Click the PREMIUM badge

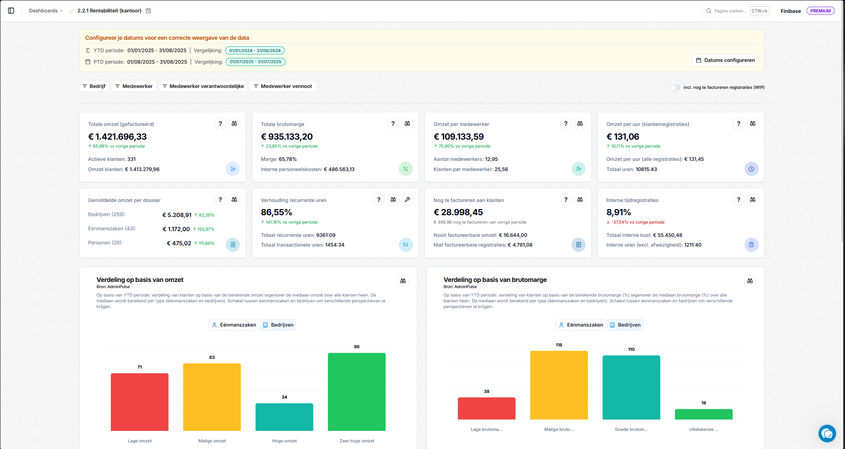[x=820, y=11]
